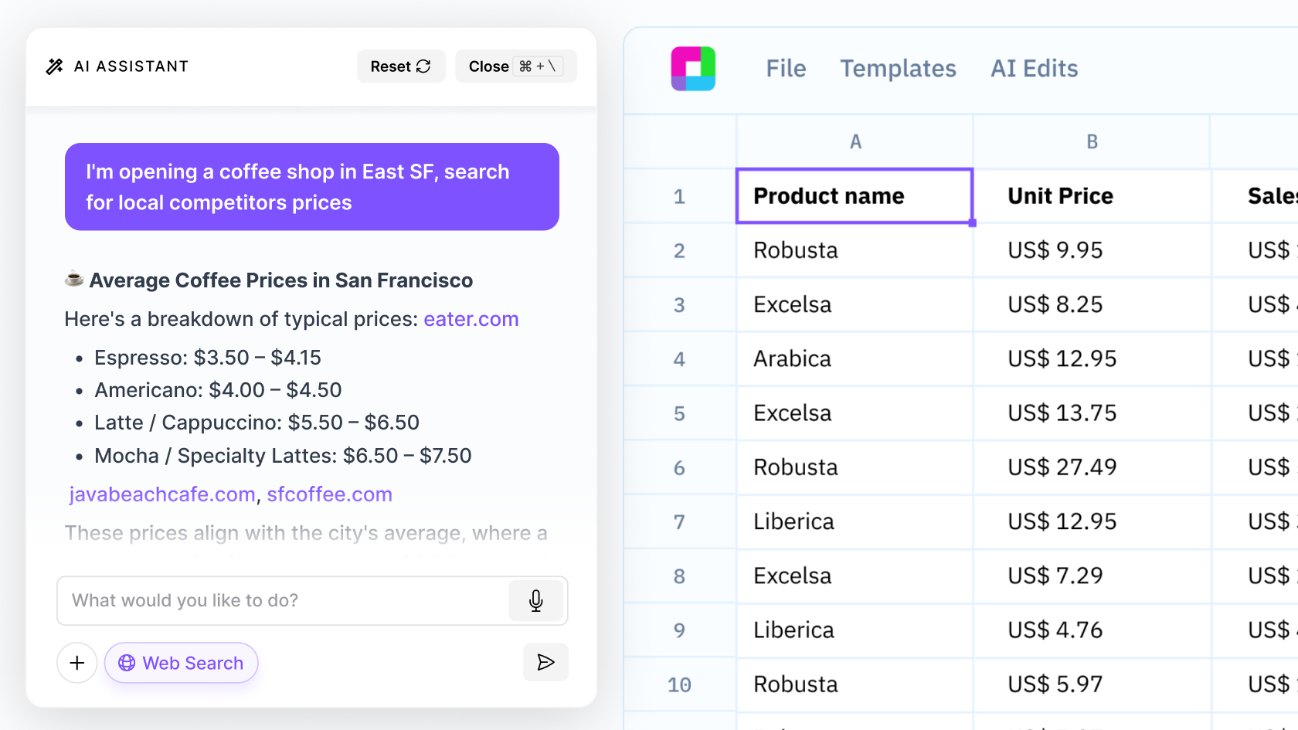Open the File menu

[786, 68]
